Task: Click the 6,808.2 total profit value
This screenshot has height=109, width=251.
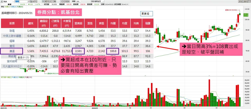Action: [x=44, y=31]
